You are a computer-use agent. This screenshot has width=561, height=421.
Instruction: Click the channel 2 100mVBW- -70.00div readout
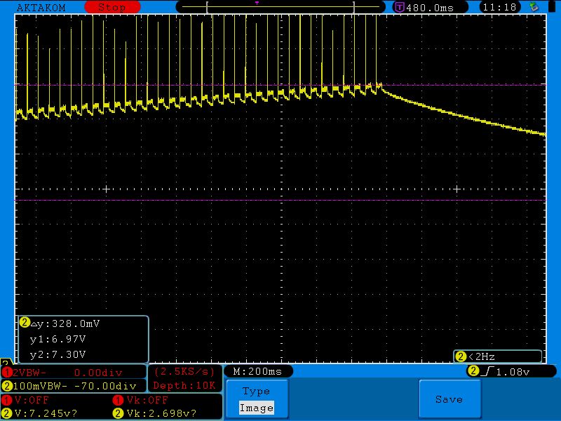[x=75, y=387]
